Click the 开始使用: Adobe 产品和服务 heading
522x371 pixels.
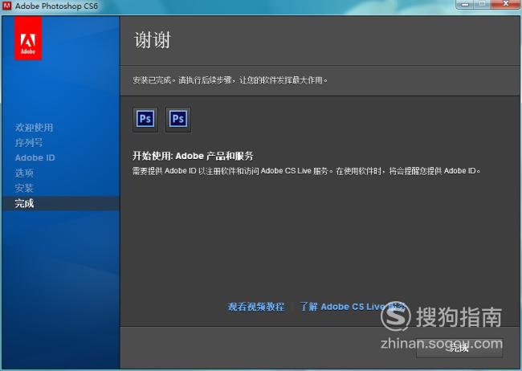coord(193,156)
